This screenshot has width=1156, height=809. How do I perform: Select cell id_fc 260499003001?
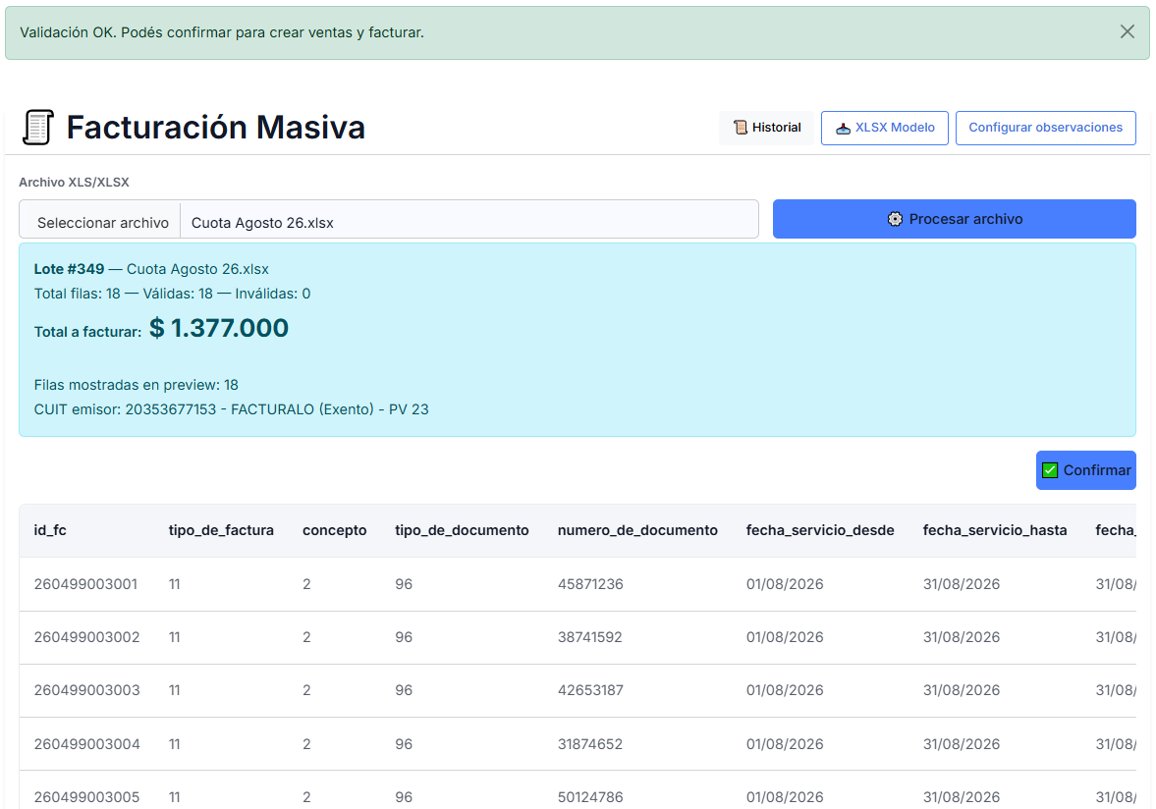[85, 584]
